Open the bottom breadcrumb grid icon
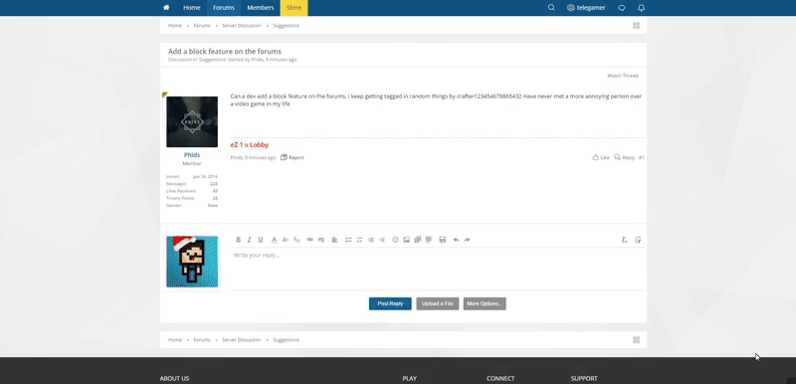 (x=636, y=340)
